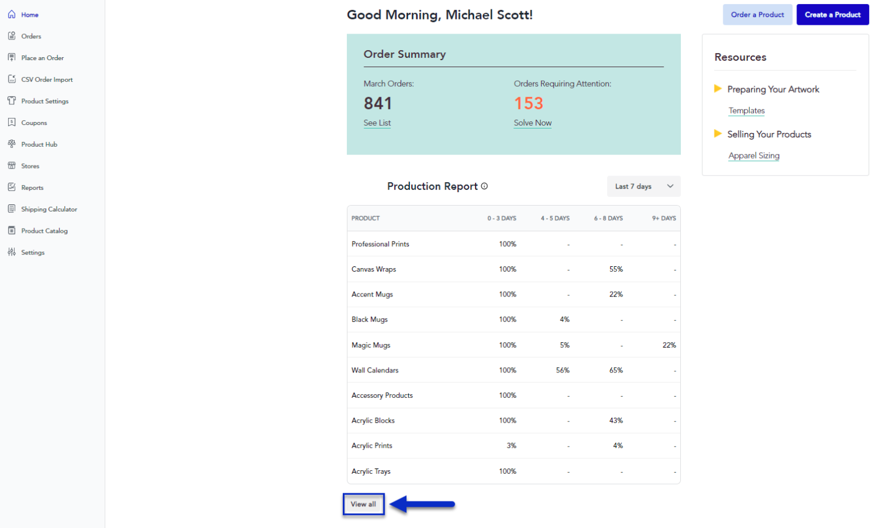
Task: Go to Reports in the sidebar menu
Action: click(32, 187)
